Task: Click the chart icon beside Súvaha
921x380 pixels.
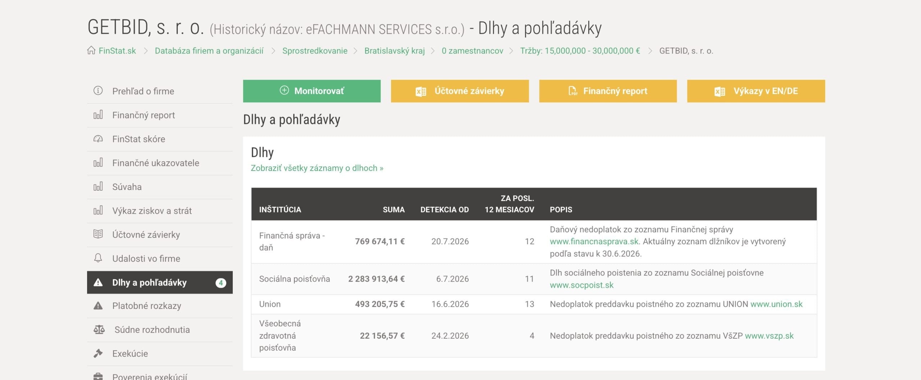Action: pos(98,186)
